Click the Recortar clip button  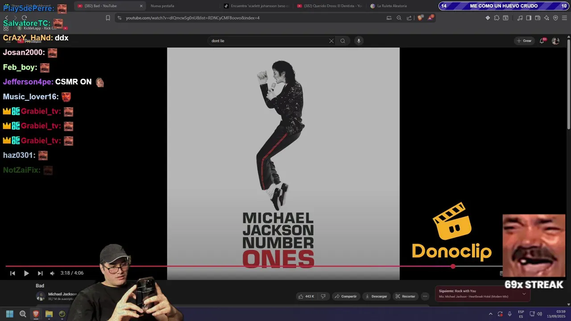405,296
